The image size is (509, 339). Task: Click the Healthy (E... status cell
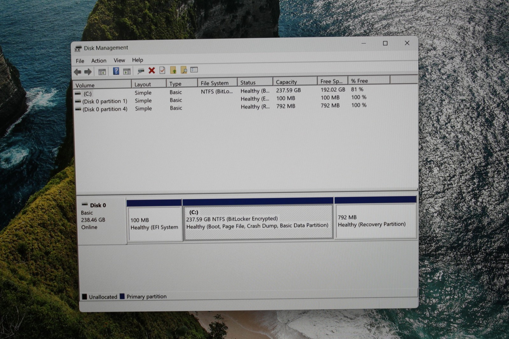click(x=255, y=99)
